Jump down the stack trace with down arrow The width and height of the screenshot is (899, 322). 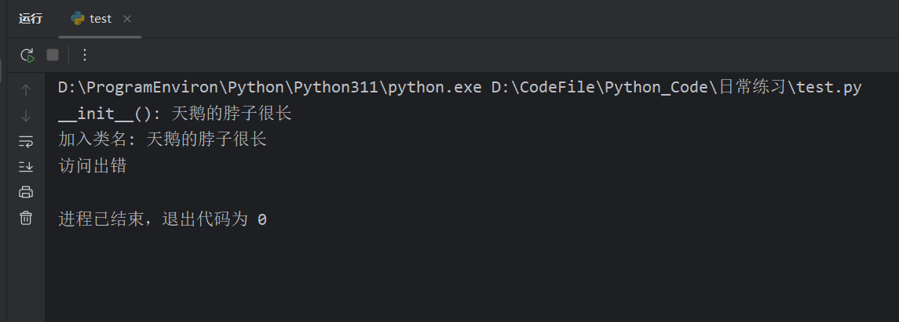(x=26, y=115)
